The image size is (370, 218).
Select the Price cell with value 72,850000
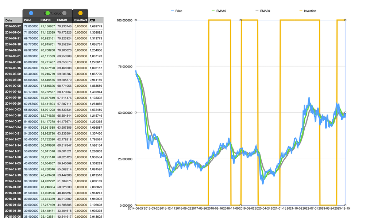[x=31, y=26]
